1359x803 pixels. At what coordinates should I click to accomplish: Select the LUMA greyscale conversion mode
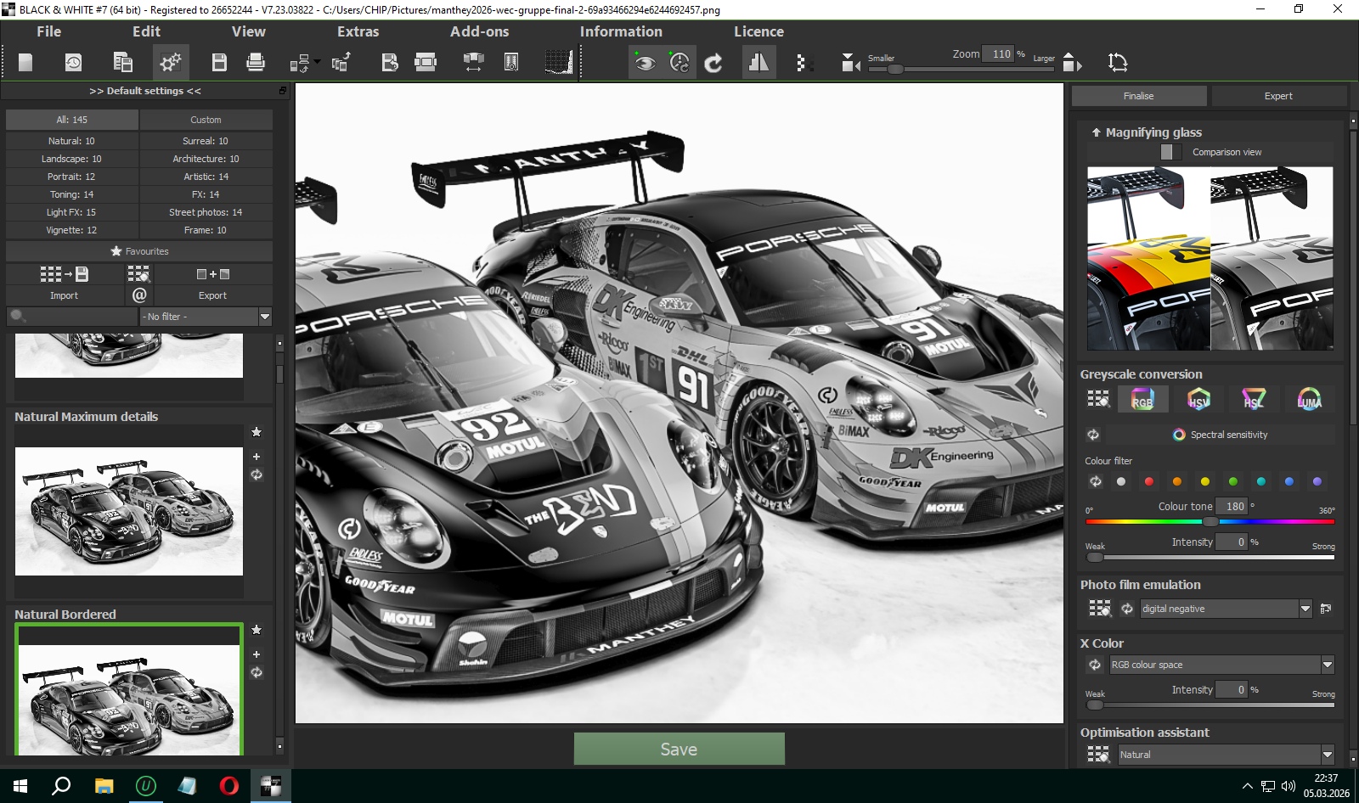[x=1309, y=399]
